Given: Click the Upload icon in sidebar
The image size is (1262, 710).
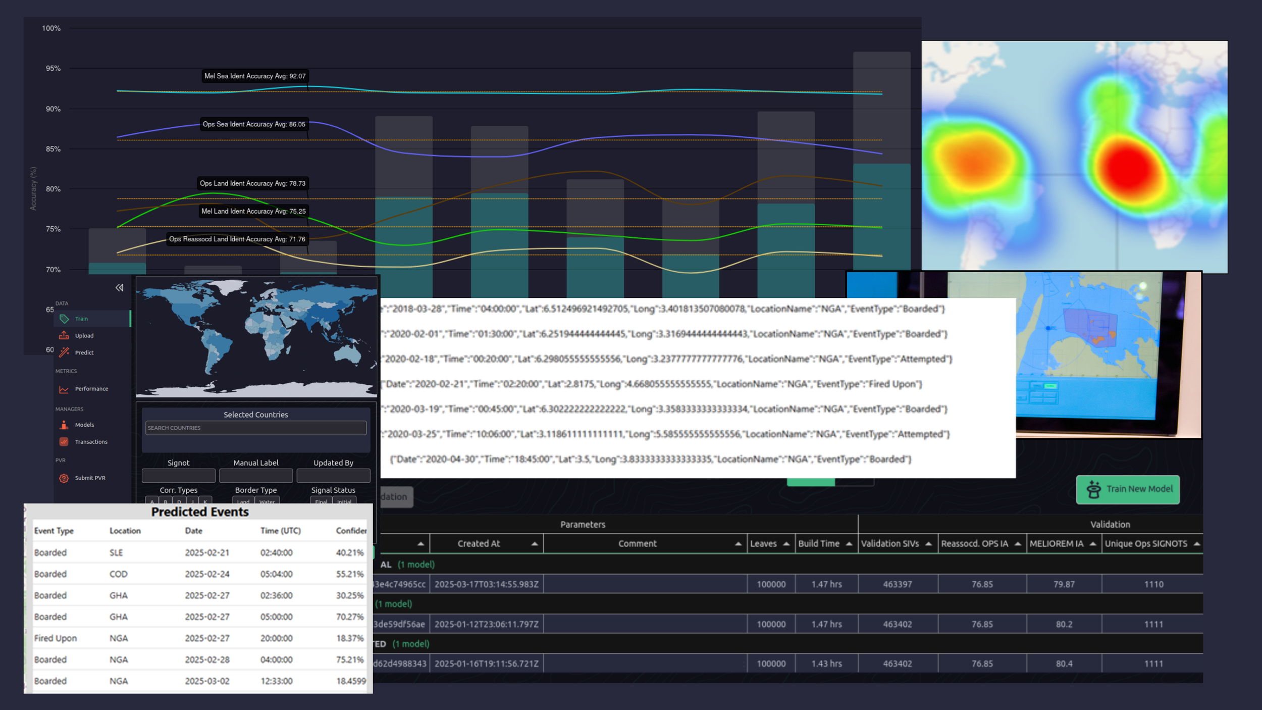Looking at the screenshot, I should [x=64, y=335].
